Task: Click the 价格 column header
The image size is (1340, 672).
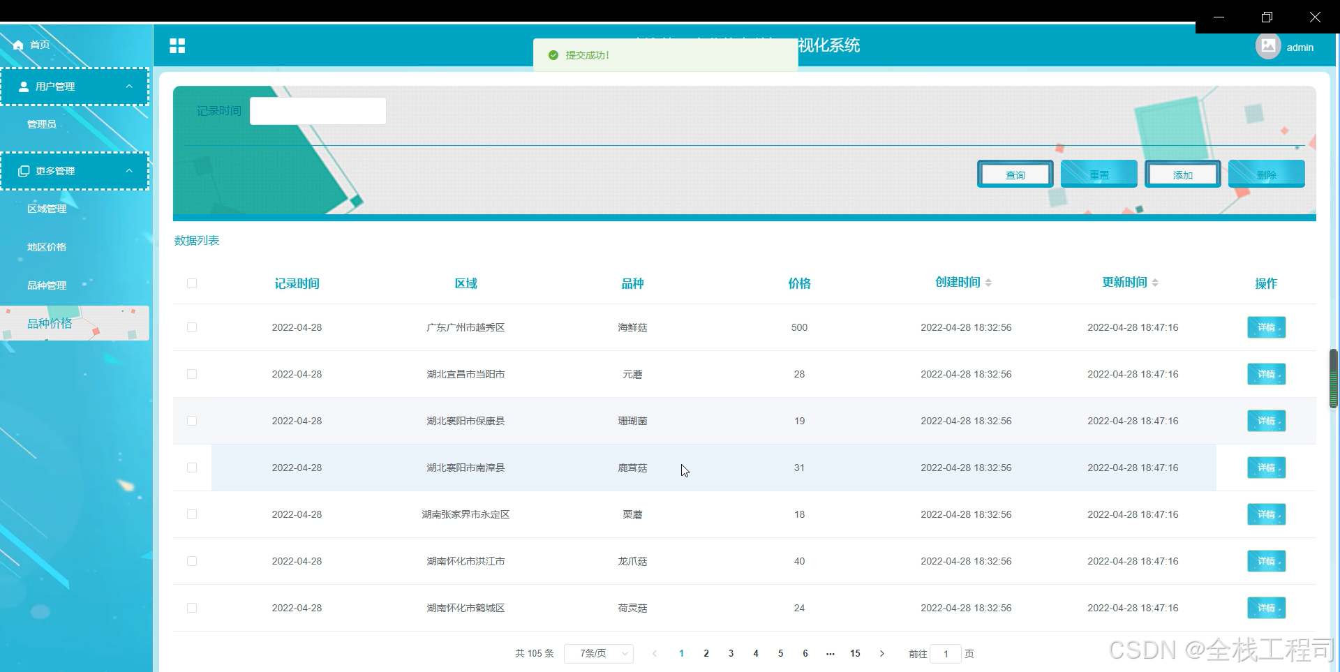Action: [x=800, y=283]
